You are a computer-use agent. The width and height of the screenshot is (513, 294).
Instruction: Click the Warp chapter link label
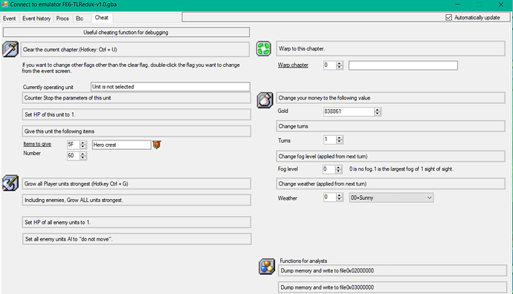tap(293, 65)
